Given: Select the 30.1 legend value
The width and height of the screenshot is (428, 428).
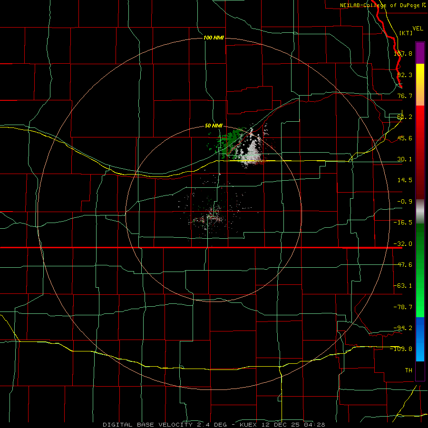Looking at the screenshot, I should coord(405,159).
